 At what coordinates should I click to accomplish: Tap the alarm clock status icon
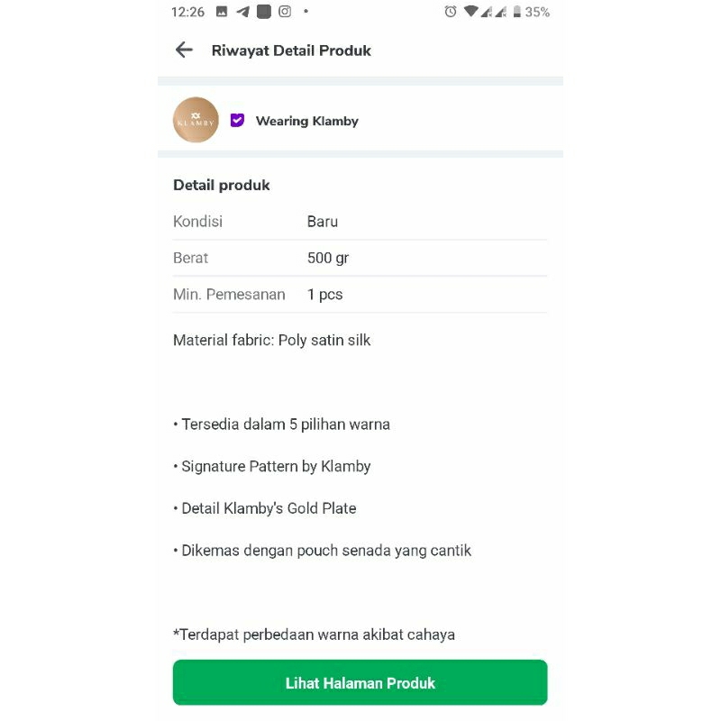[451, 12]
